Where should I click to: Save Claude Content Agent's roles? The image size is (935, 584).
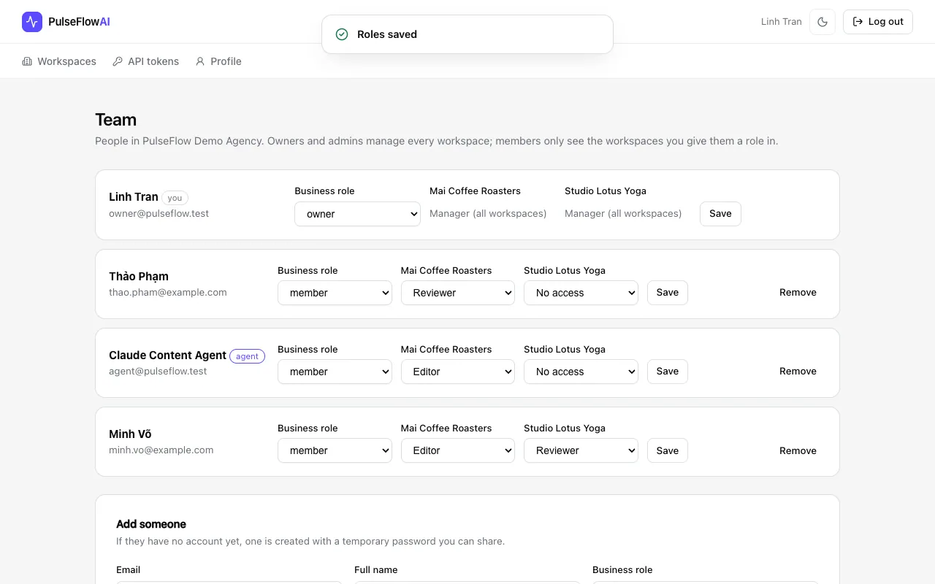coord(668,372)
